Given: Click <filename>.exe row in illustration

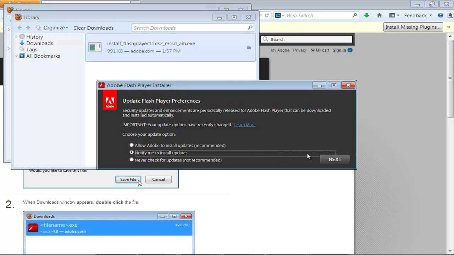Looking at the screenshot, I should [109, 228].
